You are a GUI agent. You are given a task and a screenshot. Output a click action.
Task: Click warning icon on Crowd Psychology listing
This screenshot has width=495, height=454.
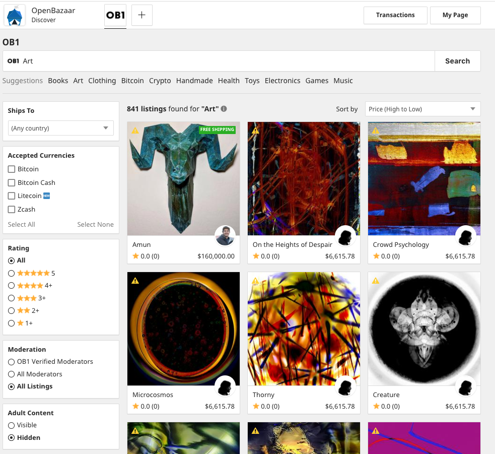click(376, 130)
